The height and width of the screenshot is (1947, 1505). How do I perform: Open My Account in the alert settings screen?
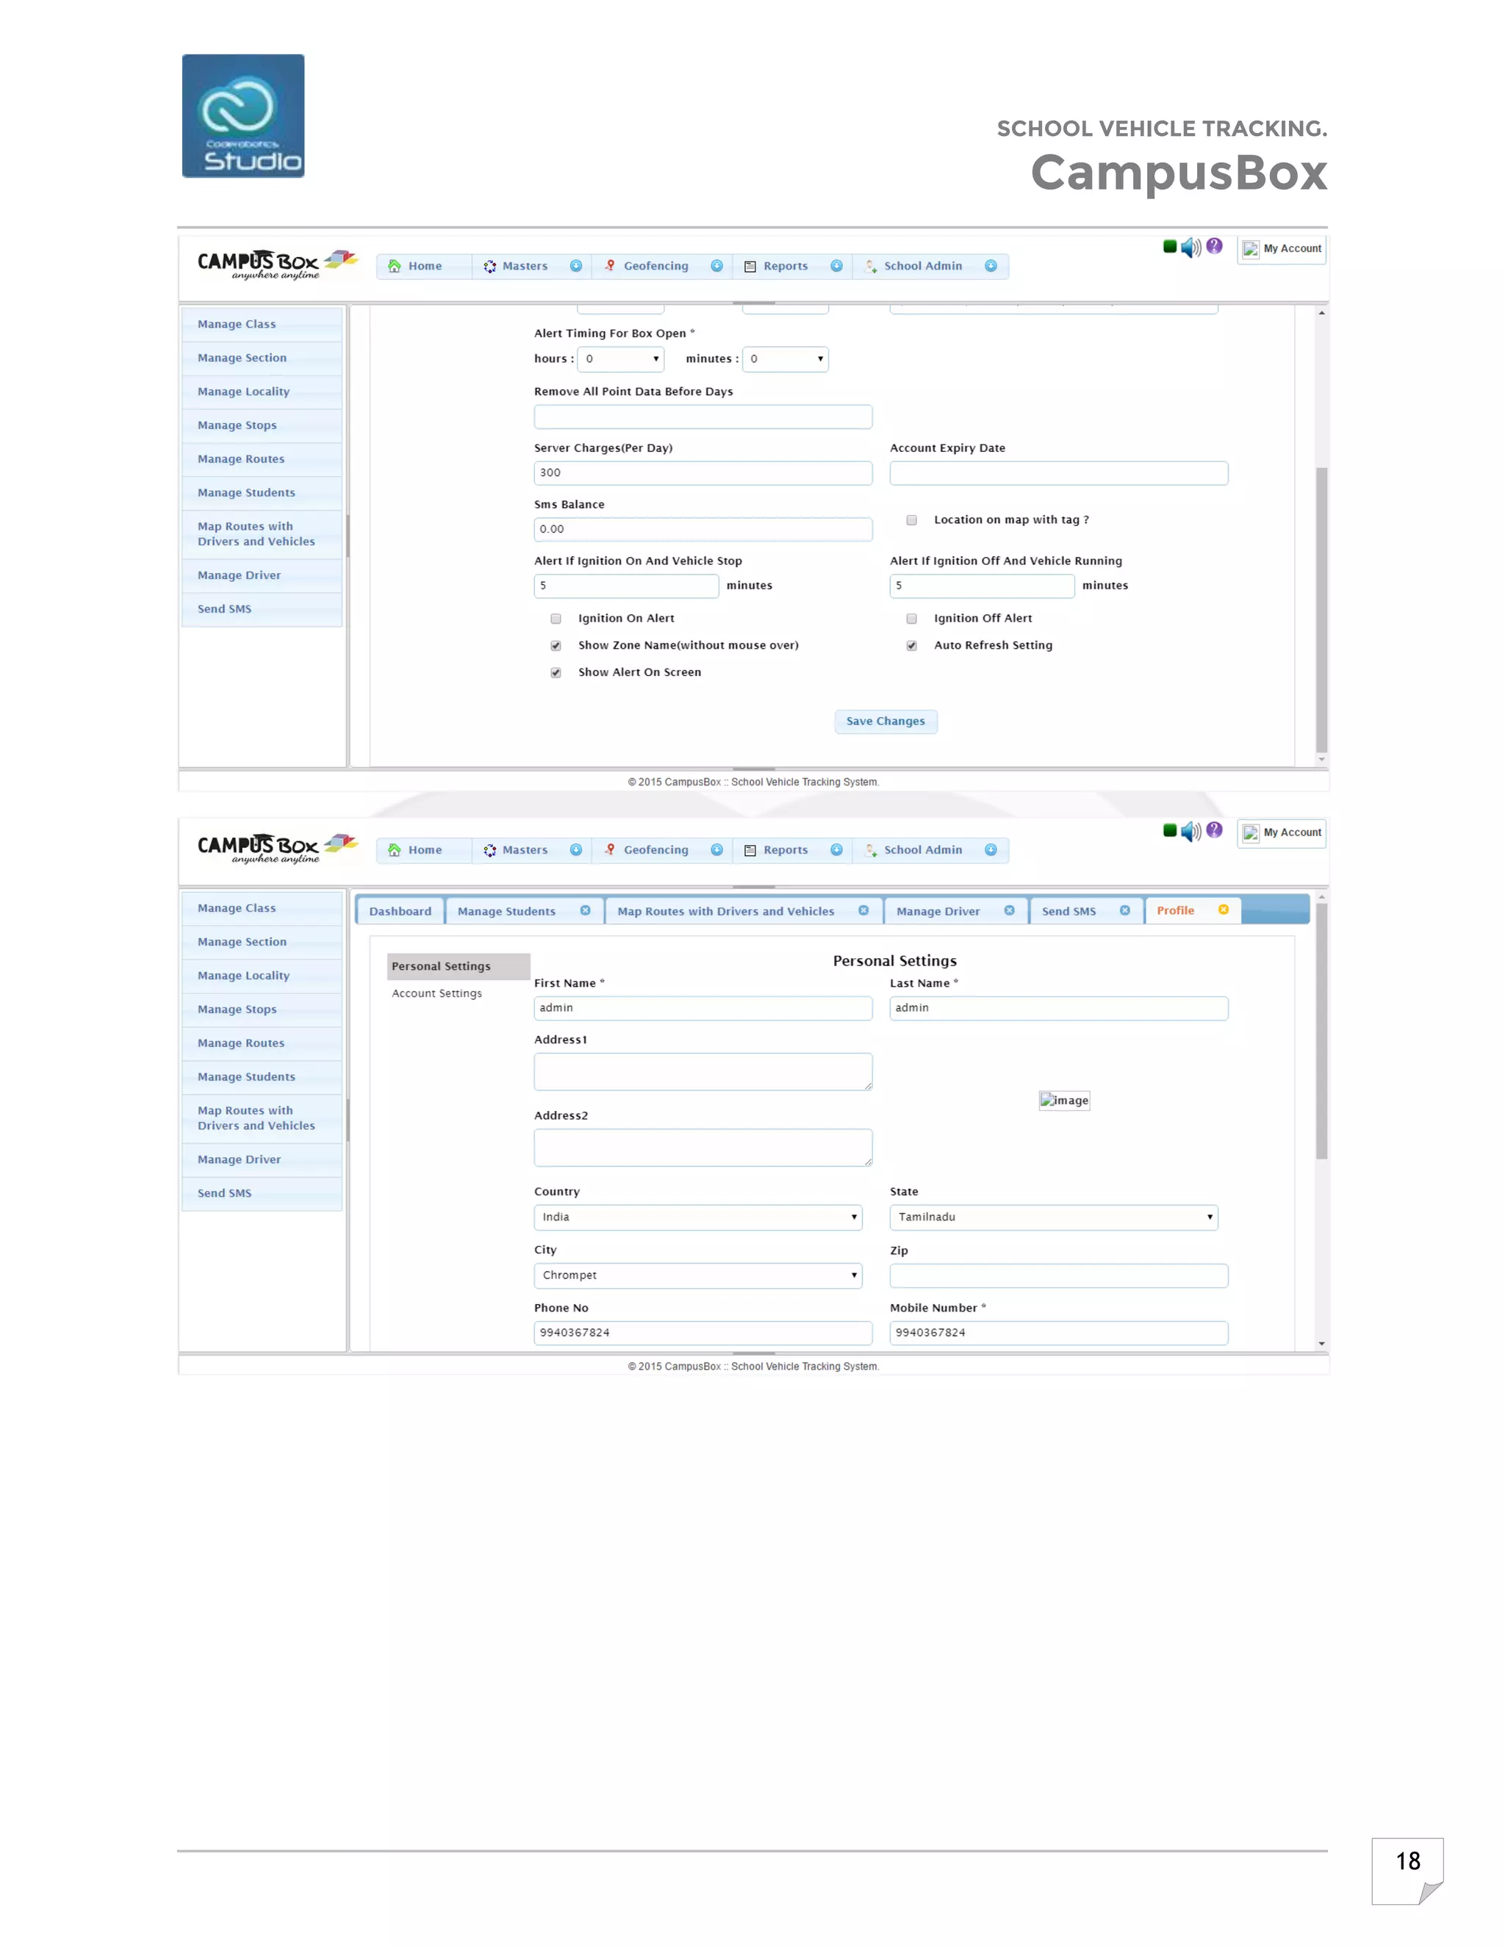[1282, 249]
